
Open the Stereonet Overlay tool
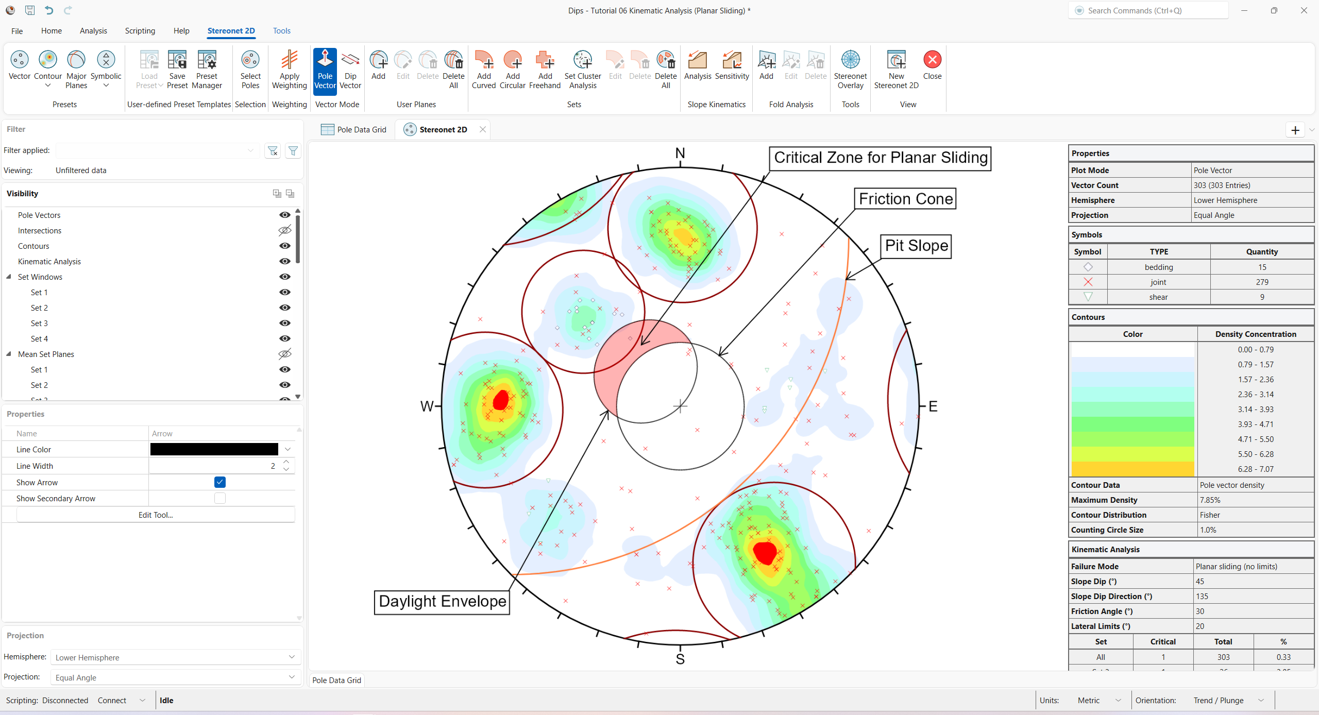[x=850, y=70]
